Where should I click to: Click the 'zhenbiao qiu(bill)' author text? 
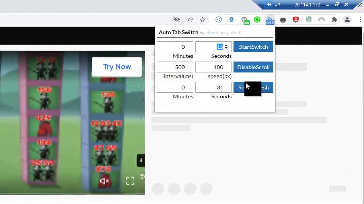(224, 33)
